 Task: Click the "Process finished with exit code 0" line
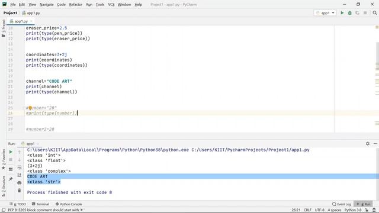click(x=69, y=192)
